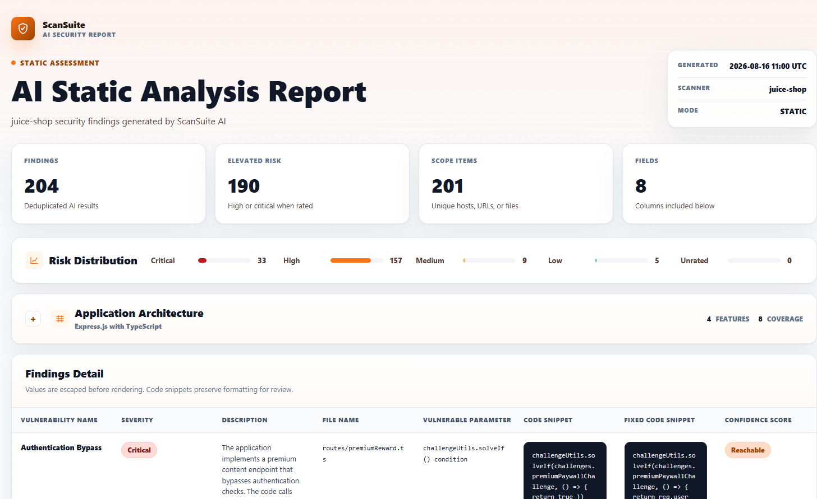817x499 pixels.
Task: Click the challengeUtils.solveIf() condition parameter cell
Action: (463, 454)
